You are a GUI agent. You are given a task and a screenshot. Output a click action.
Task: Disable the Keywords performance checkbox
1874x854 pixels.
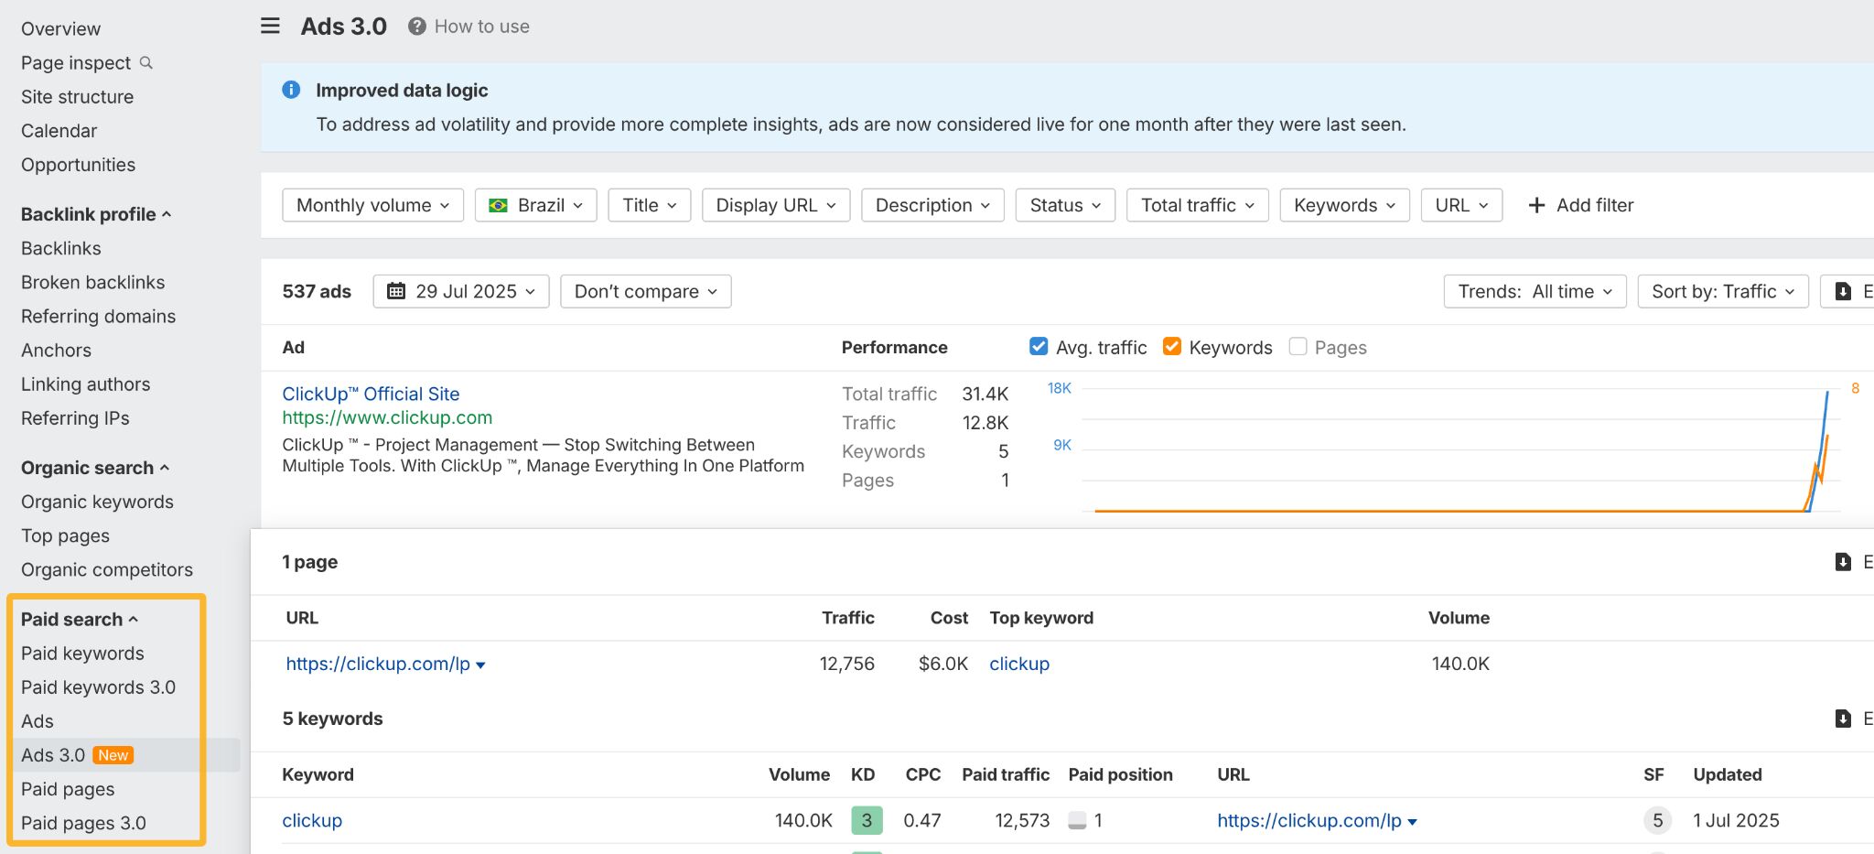[1171, 347]
